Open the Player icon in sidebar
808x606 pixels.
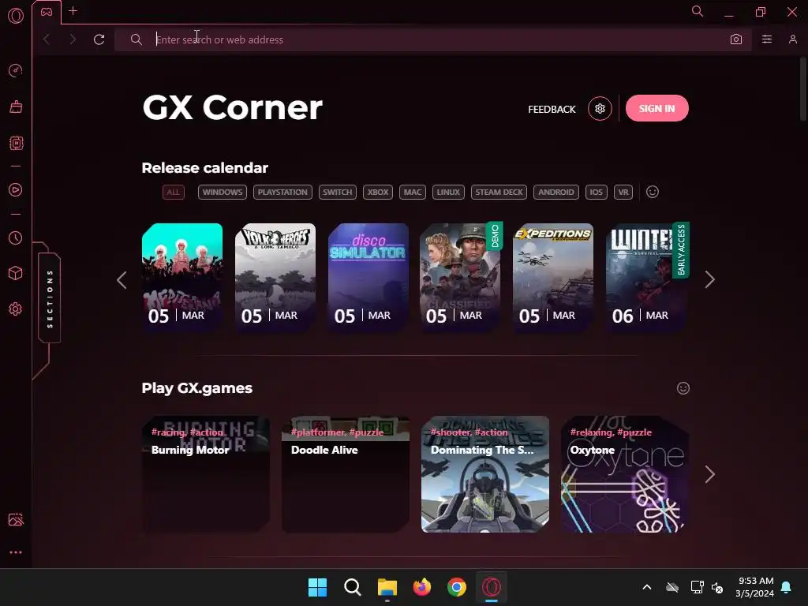[x=16, y=189]
